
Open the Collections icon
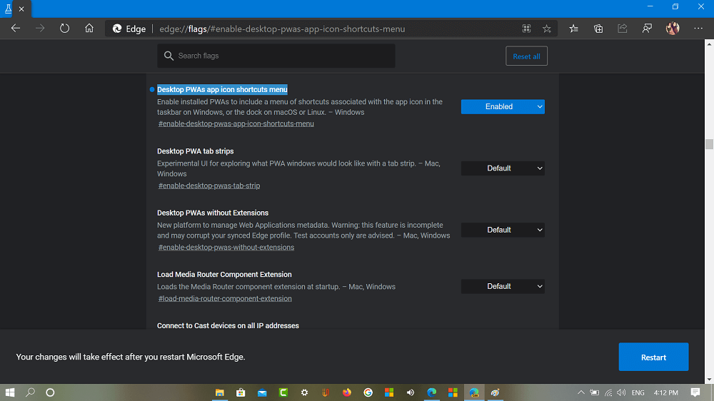[x=598, y=29]
